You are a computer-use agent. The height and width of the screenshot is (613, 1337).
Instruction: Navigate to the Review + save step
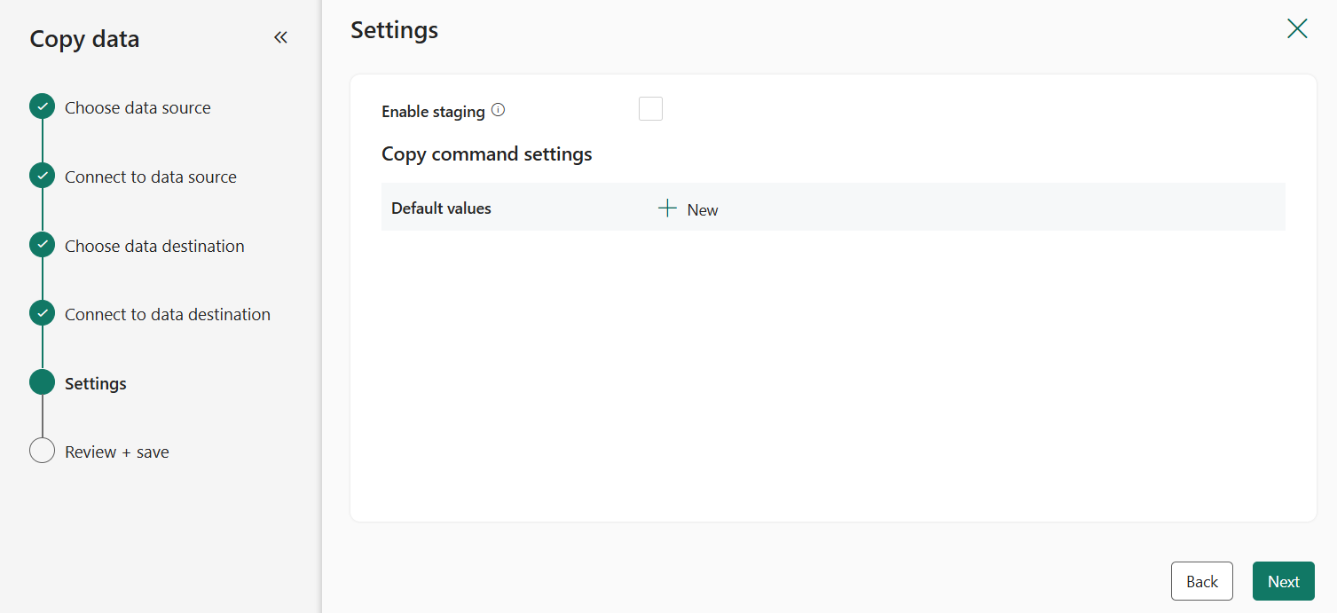click(115, 451)
